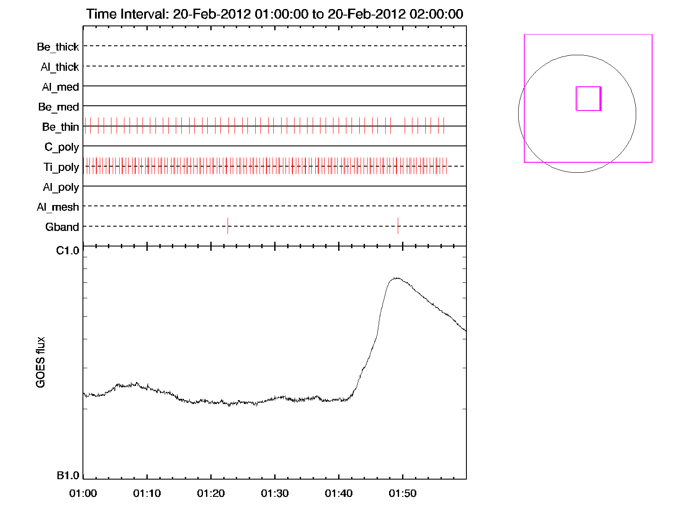Click the Al_poly filter label

pos(61,187)
